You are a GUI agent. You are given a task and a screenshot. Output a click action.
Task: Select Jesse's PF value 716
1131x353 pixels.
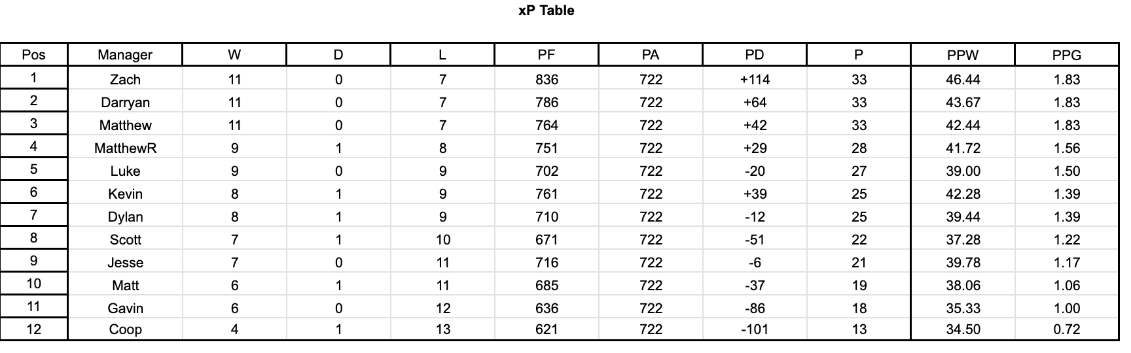point(547,263)
